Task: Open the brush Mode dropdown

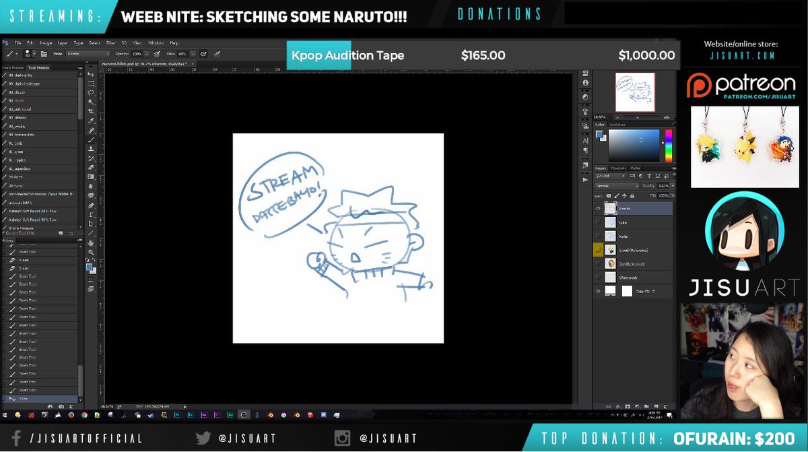Action: coord(88,53)
